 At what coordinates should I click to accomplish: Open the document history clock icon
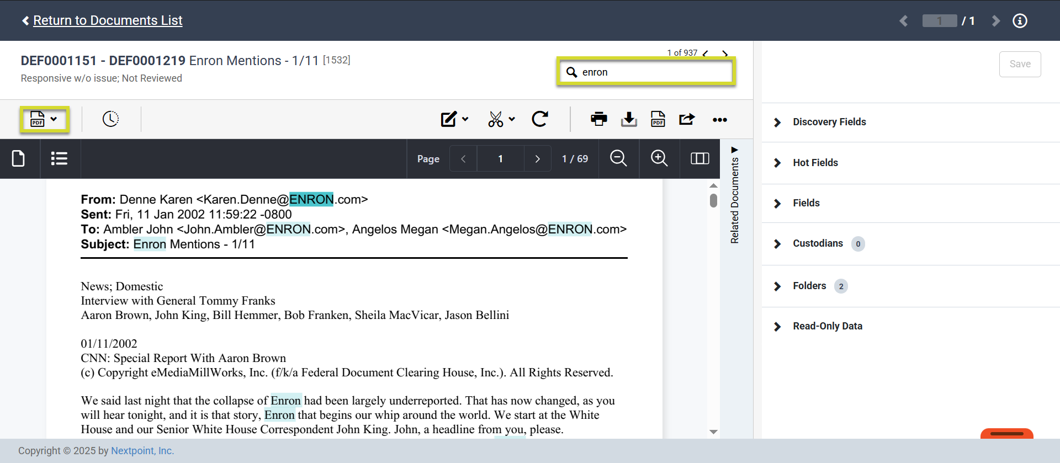click(x=110, y=119)
